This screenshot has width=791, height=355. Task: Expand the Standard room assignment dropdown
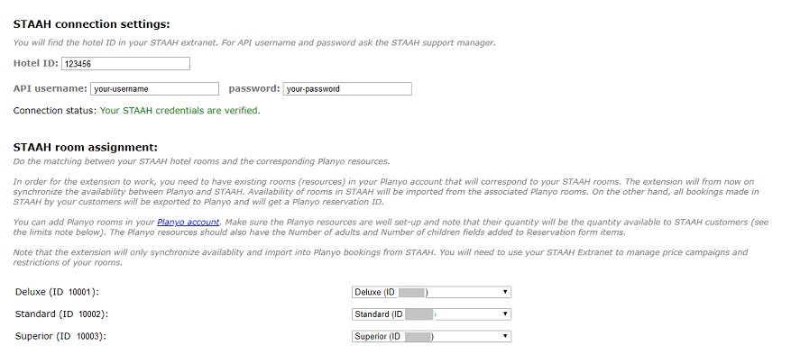[x=431, y=314]
